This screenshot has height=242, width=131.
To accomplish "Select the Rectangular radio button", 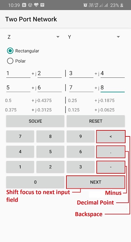I will pos(10,51).
